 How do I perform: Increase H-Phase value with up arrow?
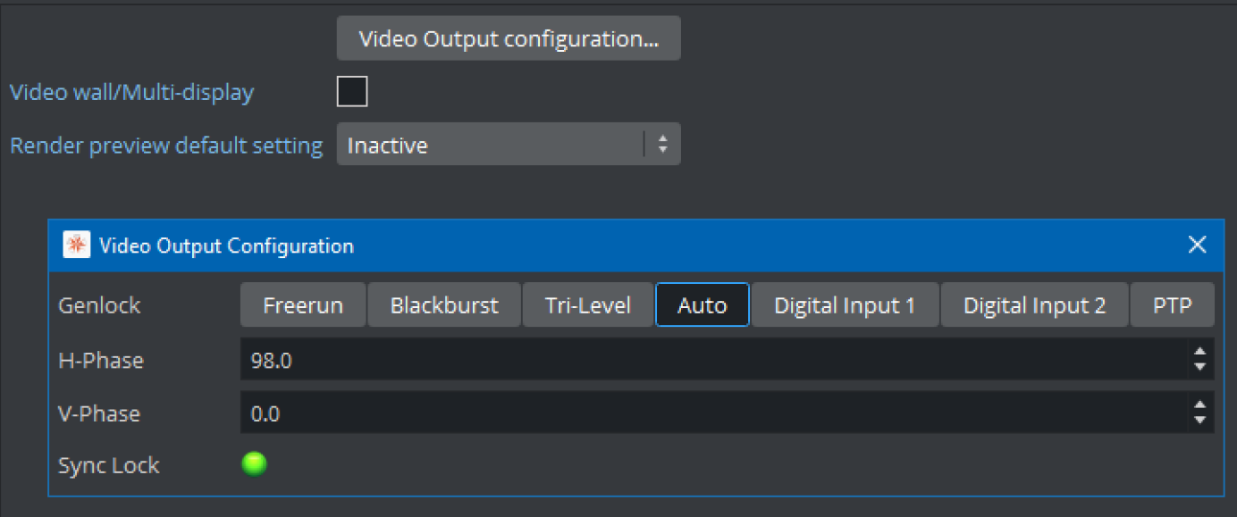[x=1199, y=353]
